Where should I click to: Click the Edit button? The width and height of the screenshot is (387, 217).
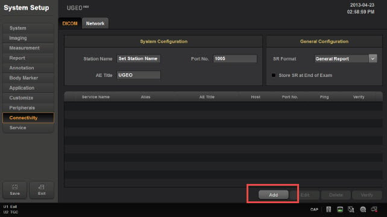click(x=305, y=195)
